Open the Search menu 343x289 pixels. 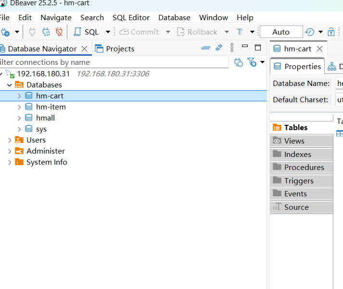point(92,18)
